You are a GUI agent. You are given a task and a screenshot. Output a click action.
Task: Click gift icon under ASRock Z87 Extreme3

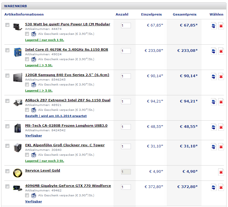pyautogui.click(x=34, y=110)
